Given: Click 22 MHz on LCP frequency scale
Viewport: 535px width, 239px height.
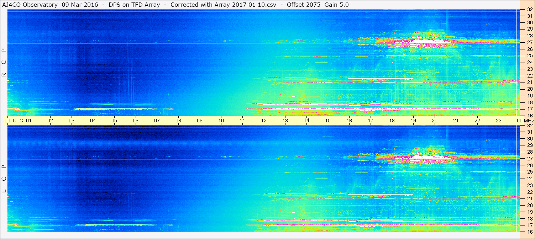Looking at the screenshot, I should click(x=530, y=192).
